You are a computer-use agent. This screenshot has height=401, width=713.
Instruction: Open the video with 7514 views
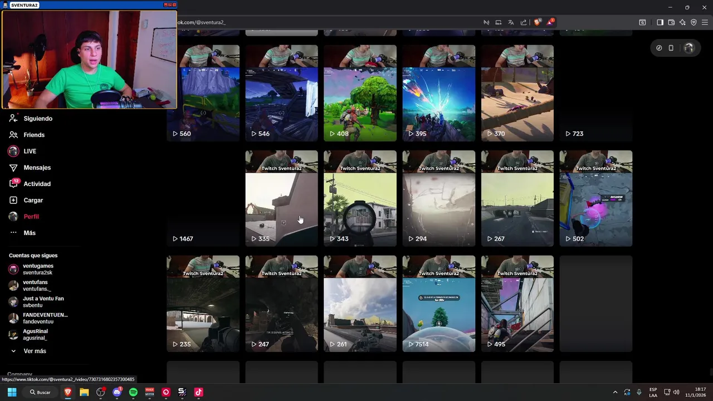click(x=439, y=304)
